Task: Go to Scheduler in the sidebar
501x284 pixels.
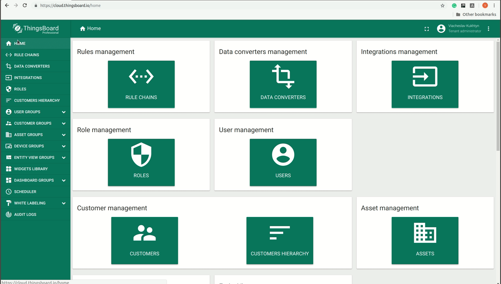Action: click(x=25, y=192)
